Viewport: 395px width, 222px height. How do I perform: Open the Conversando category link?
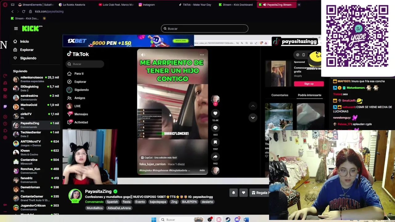(x=94, y=202)
